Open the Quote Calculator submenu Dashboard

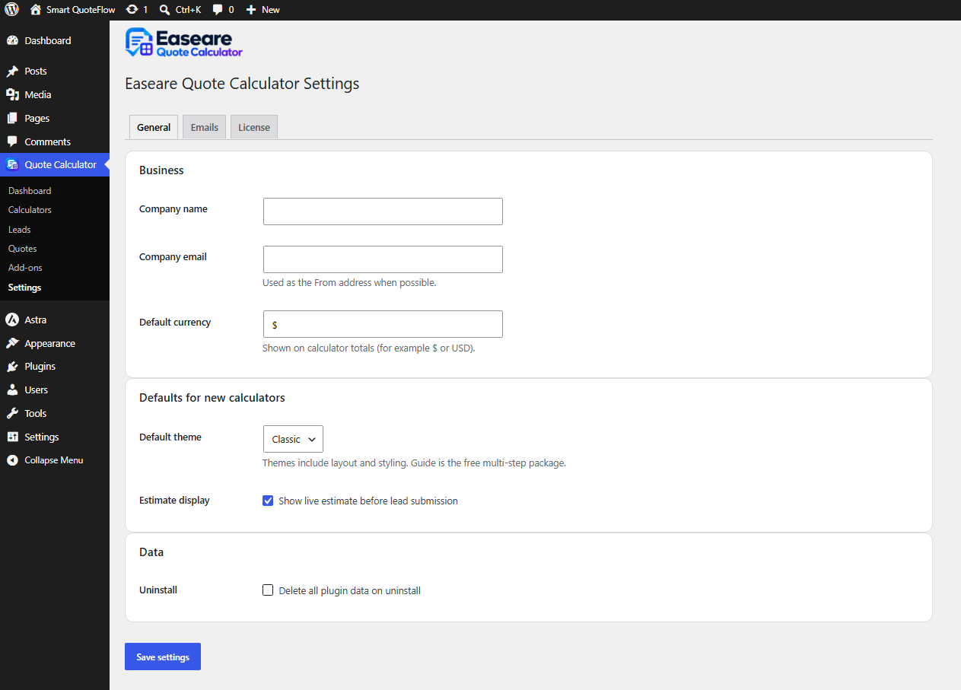(30, 191)
